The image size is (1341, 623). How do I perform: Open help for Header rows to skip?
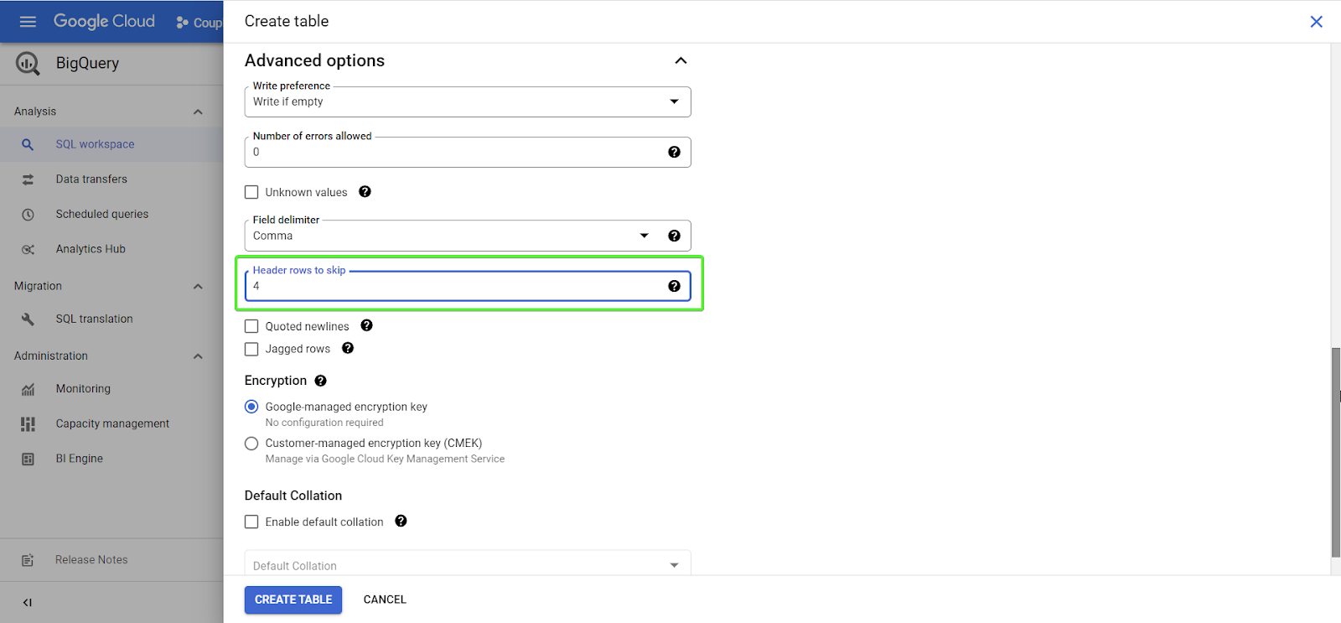tap(674, 286)
